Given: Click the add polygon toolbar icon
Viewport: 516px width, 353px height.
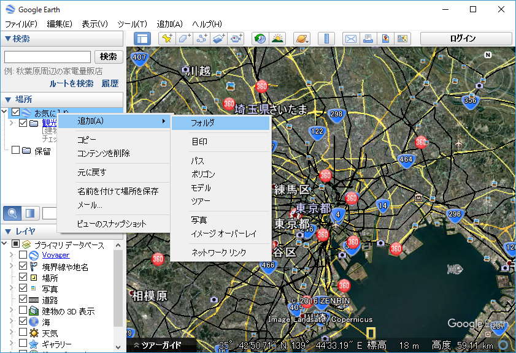Looking at the screenshot, I should coord(184,39).
